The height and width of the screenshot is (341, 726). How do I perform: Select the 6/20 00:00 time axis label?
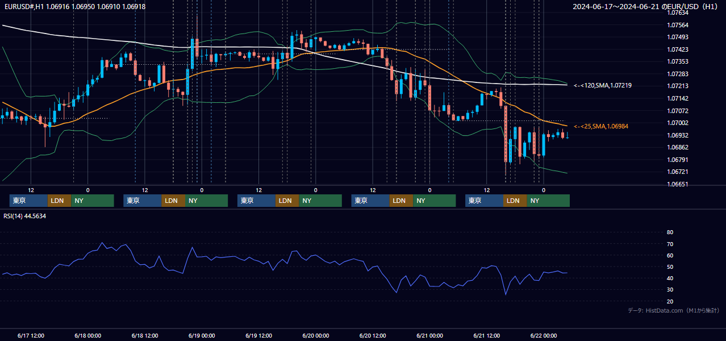coord(315,336)
